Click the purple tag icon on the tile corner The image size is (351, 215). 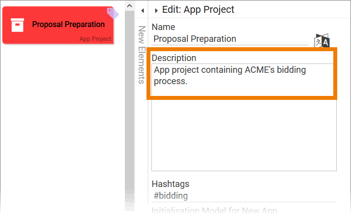(x=113, y=13)
